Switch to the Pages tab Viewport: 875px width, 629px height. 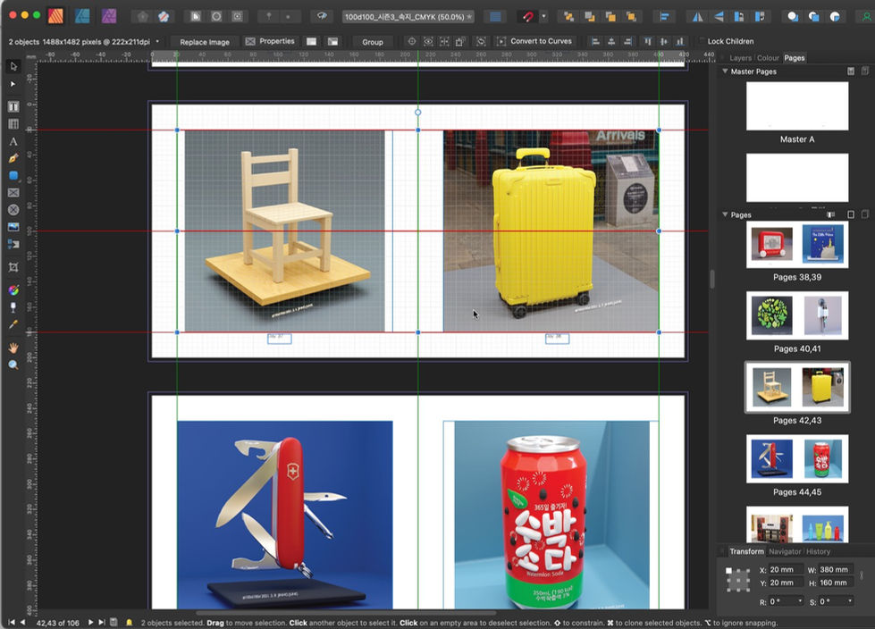(x=794, y=58)
